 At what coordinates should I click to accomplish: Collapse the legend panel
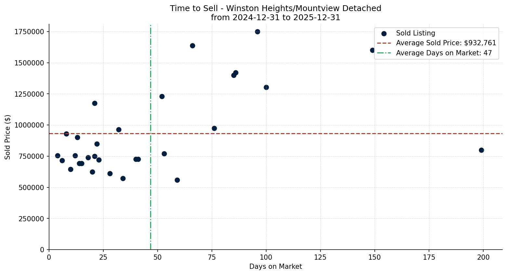coord(437,43)
